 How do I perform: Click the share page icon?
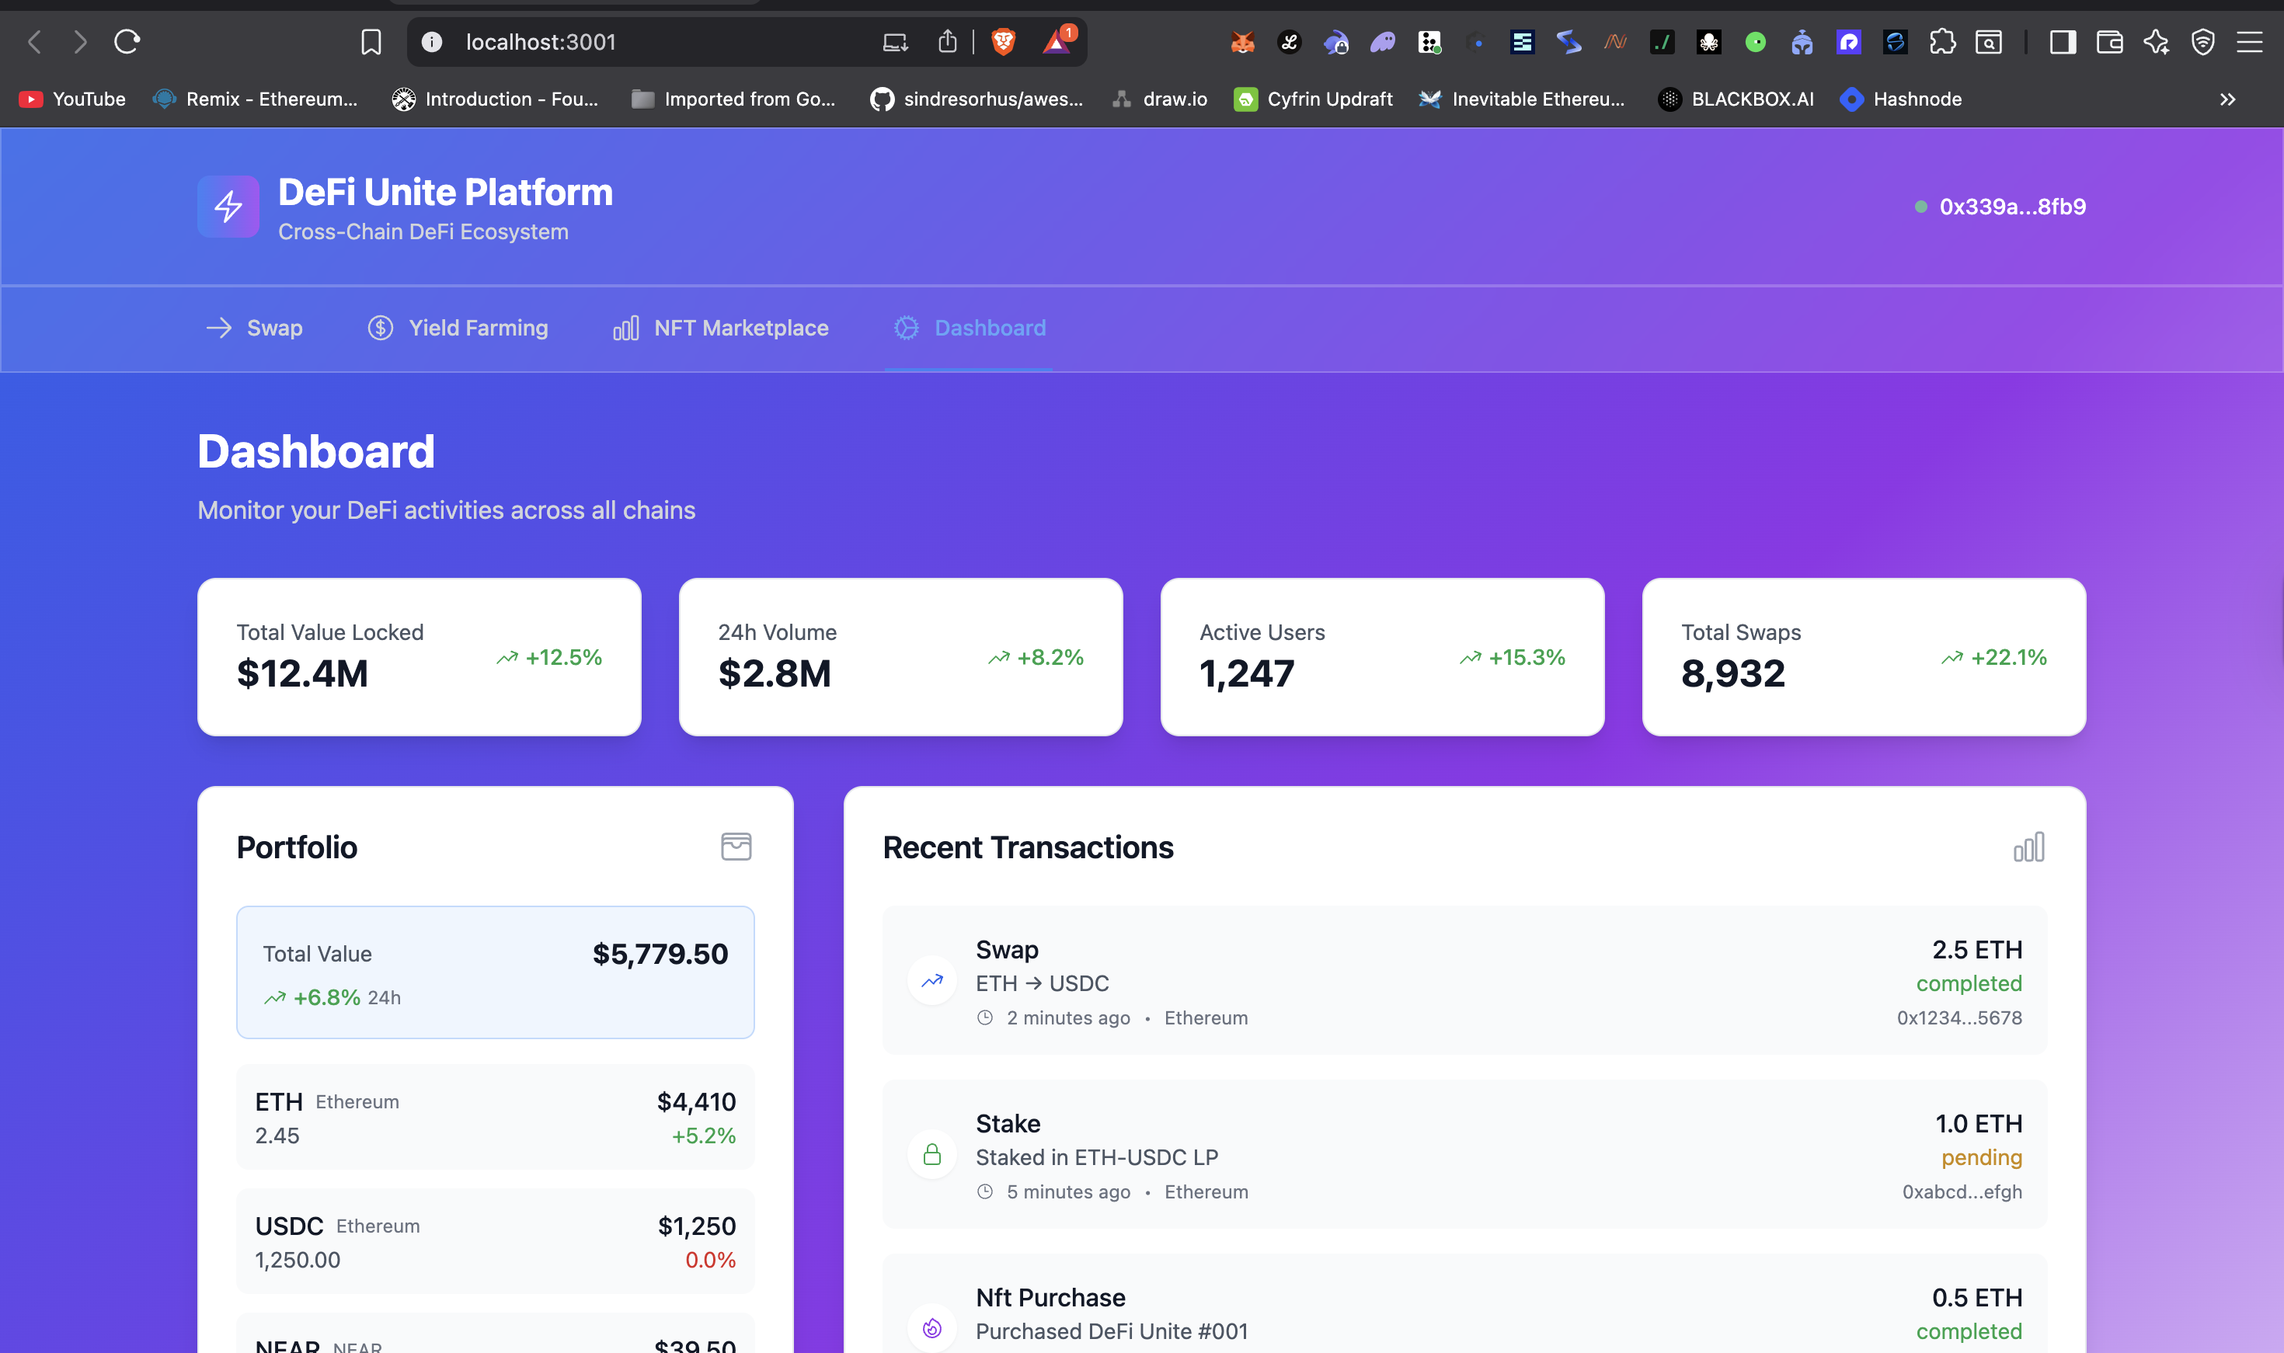point(947,41)
